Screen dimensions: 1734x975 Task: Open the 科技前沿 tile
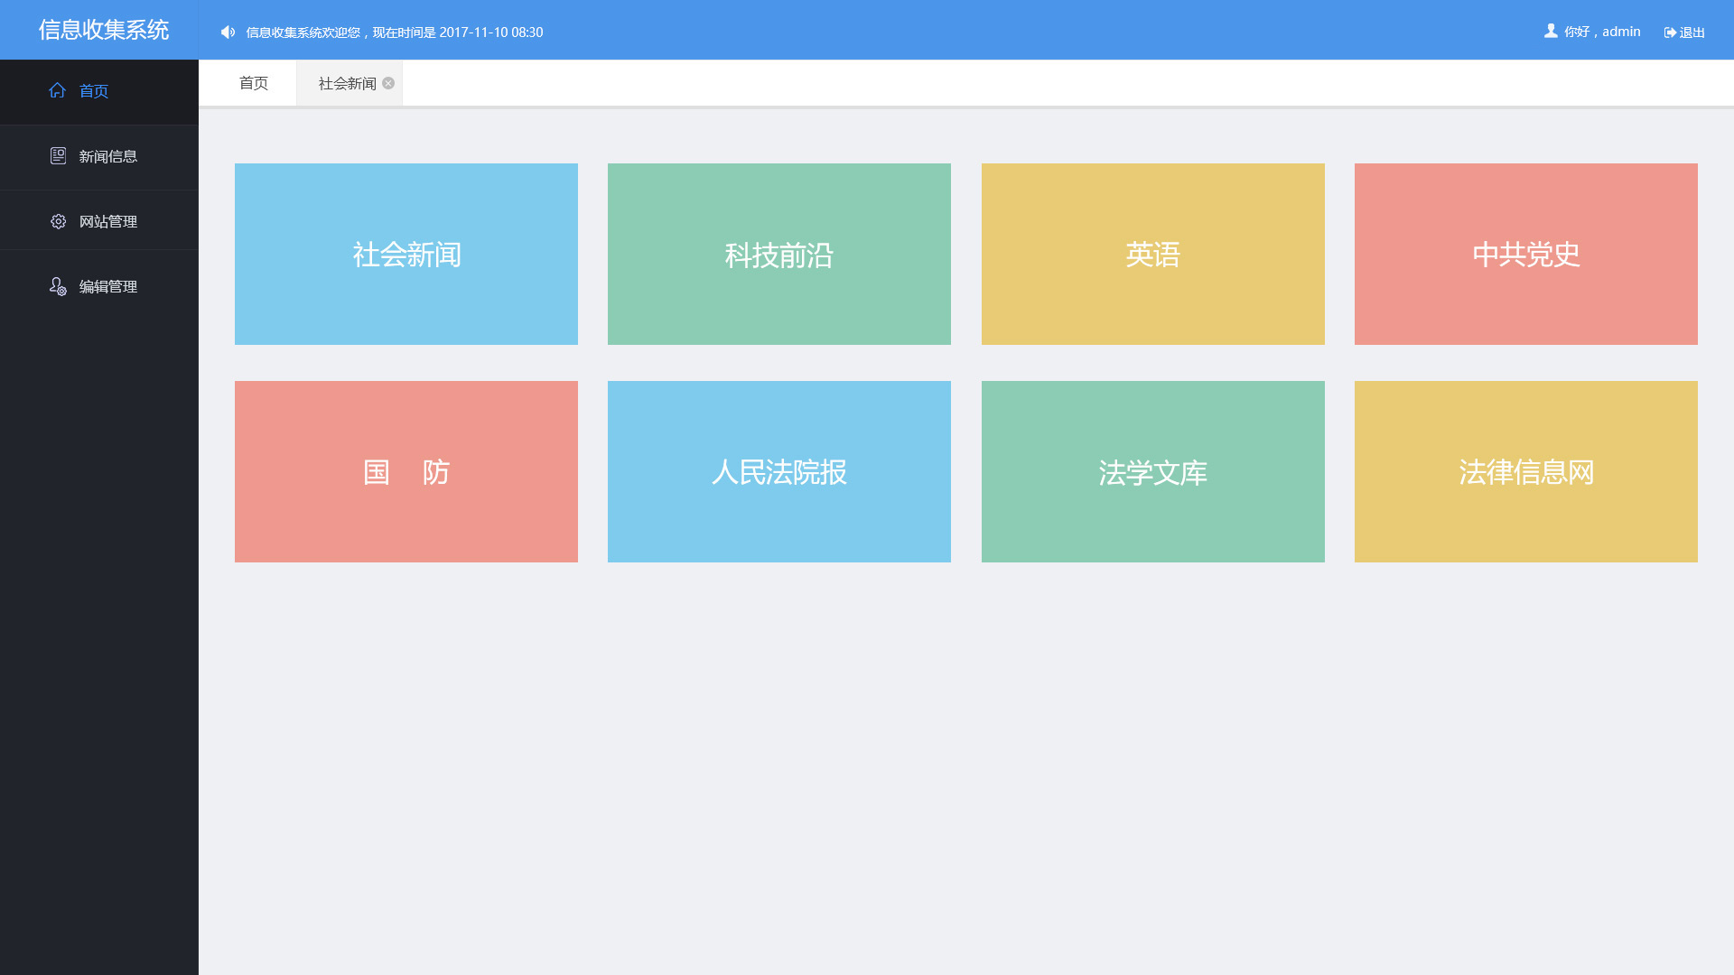(x=779, y=254)
